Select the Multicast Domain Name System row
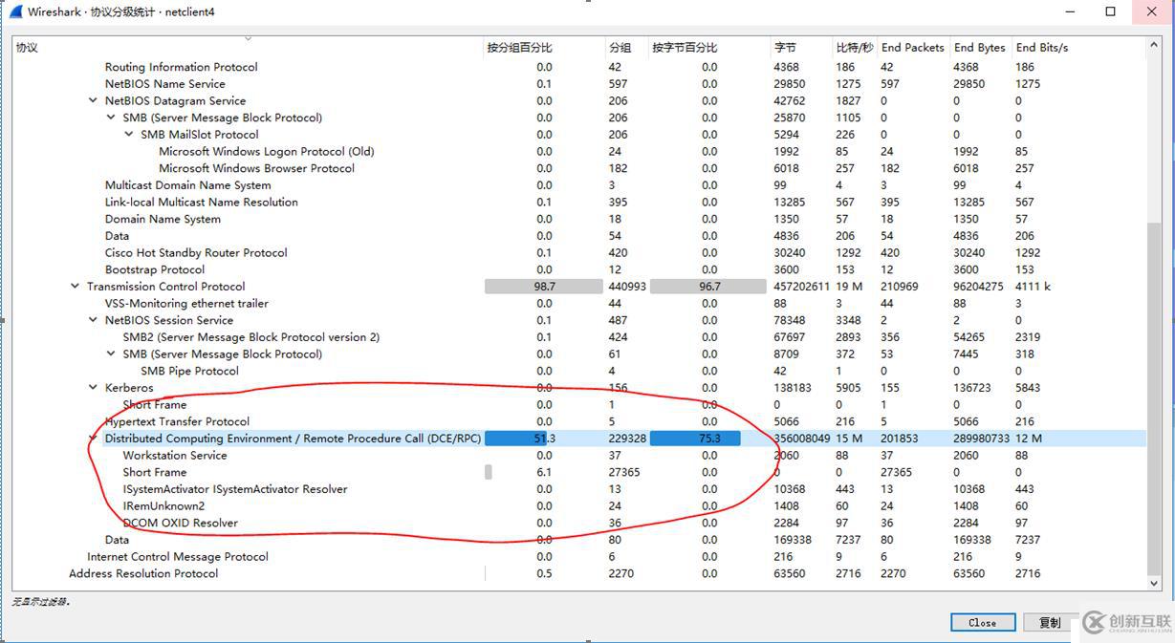The image size is (1175, 643). tap(578, 185)
